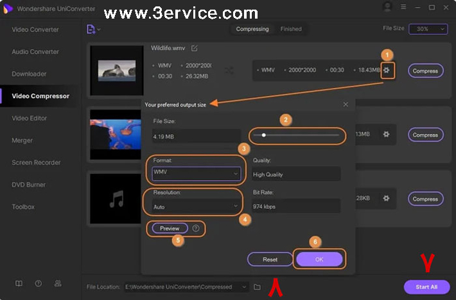
Task: Open the Resolution dropdown set to Auto
Action: (x=196, y=206)
